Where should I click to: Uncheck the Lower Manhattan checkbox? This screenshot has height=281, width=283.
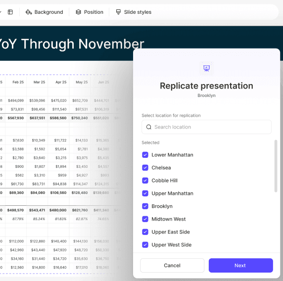tap(145, 155)
